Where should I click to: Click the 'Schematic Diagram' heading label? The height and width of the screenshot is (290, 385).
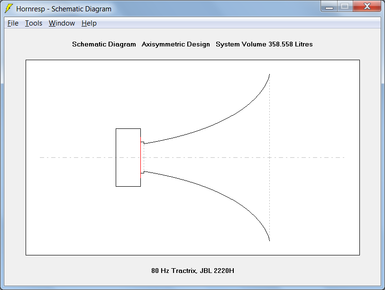pyautogui.click(x=104, y=44)
